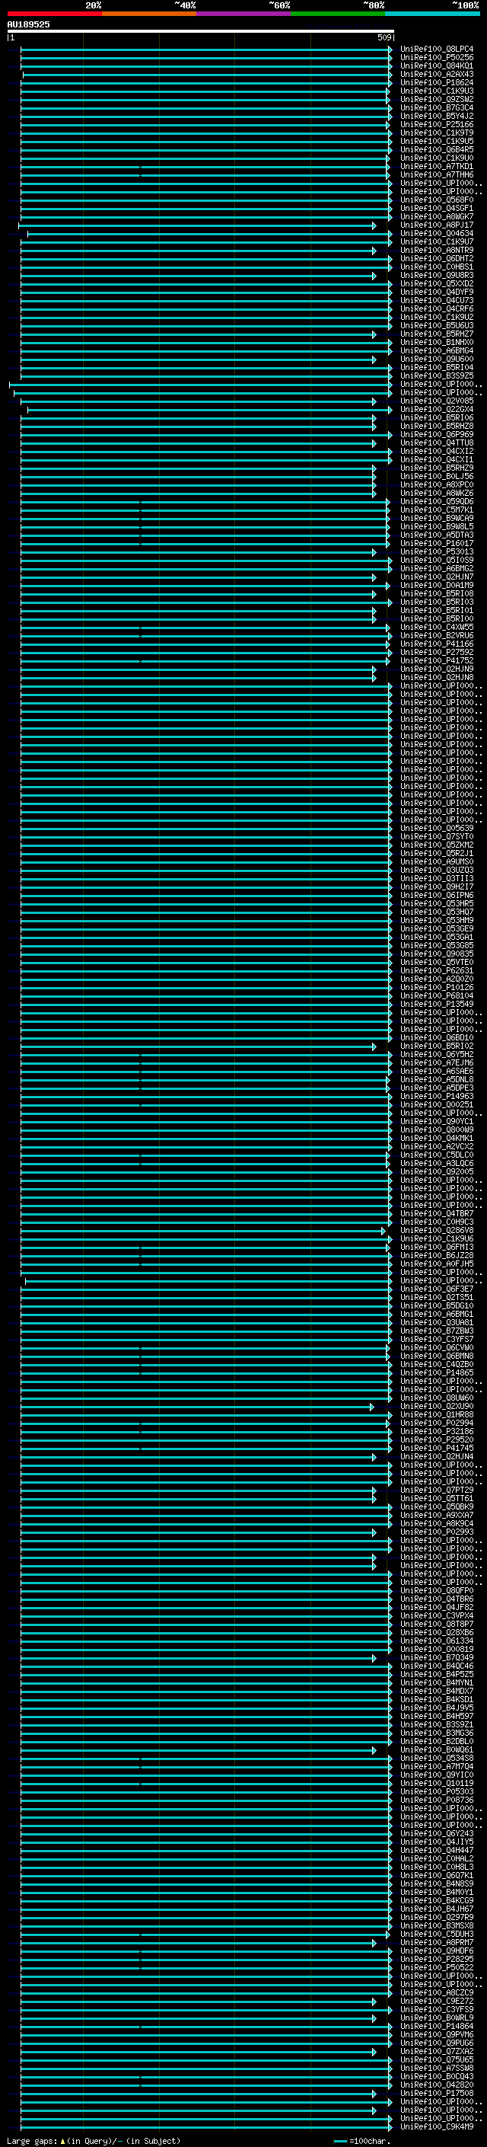The height and width of the screenshot is (2147, 487).
Task: Open UniRef100_Q5XXD2 entry
Action: click(x=436, y=283)
